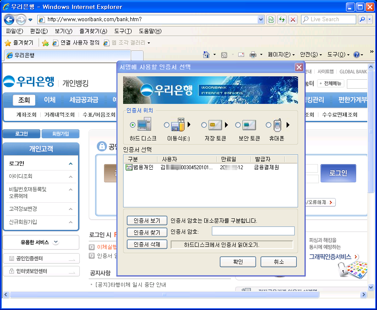Screen dimensions: 377x310
Task: Select the 우리은행 browser tab
Action: [68, 56]
